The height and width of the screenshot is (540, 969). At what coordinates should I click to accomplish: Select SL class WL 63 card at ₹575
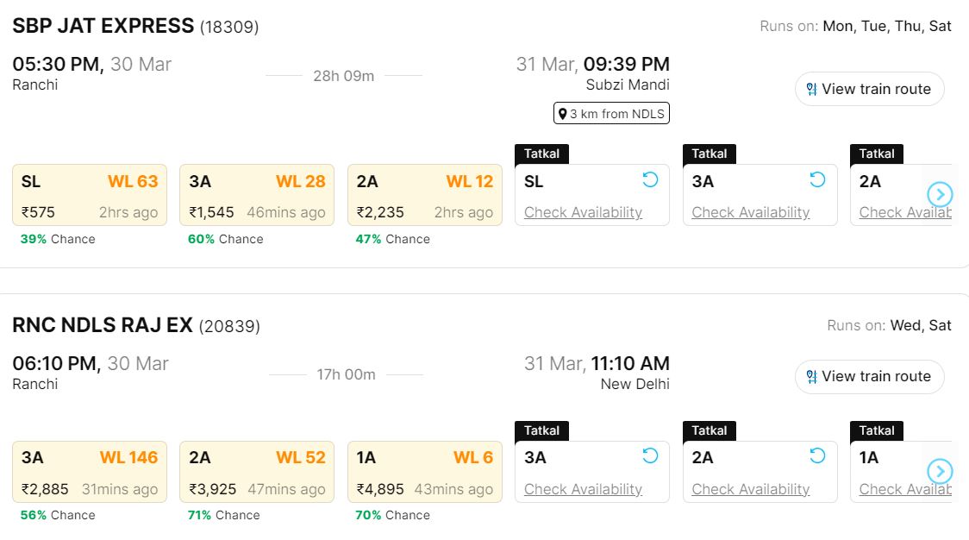pos(90,196)
